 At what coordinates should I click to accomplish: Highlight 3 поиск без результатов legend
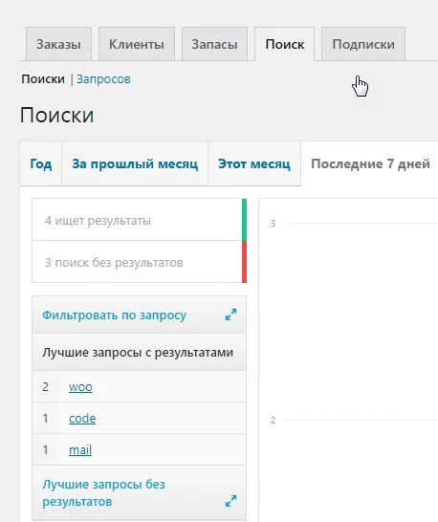pos(140,262)
